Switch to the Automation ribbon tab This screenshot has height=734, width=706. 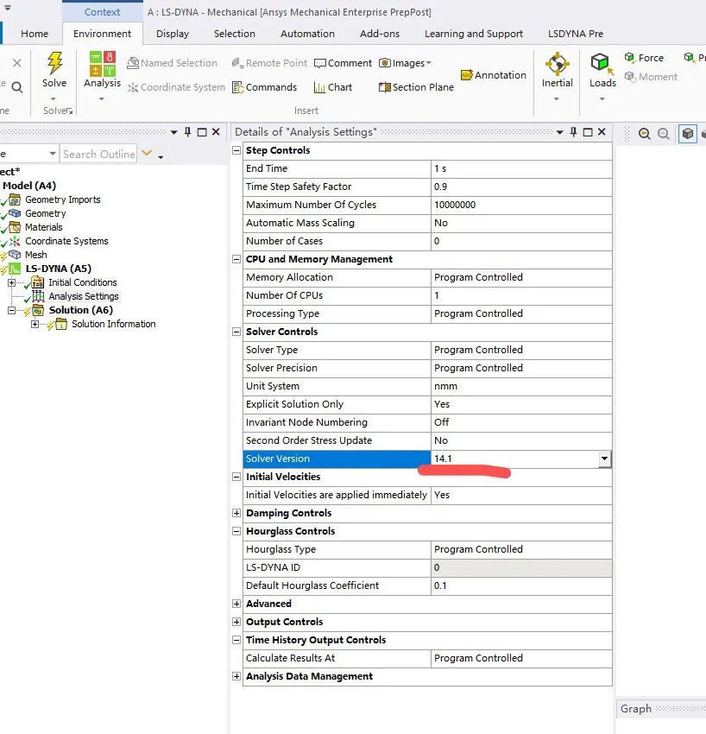coord(307,34)
